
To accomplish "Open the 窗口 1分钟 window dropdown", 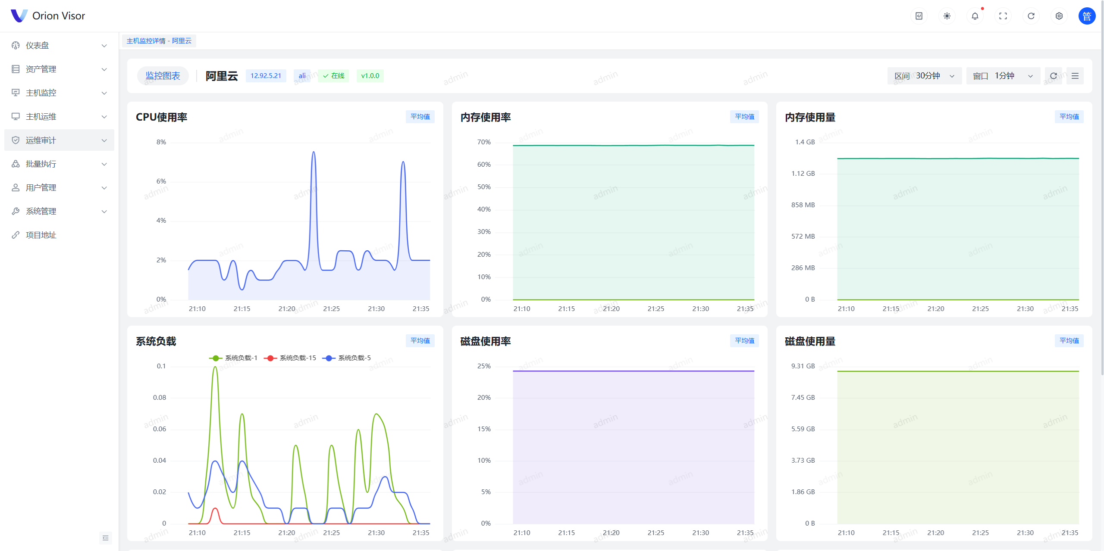I will (1003, 76).
